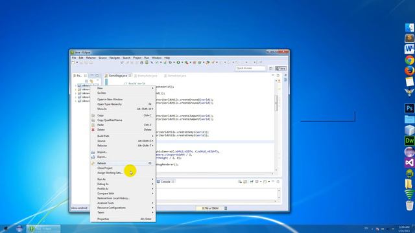Click Link with Editor in Package Explorer
The image size is (415, 233).
91,81
